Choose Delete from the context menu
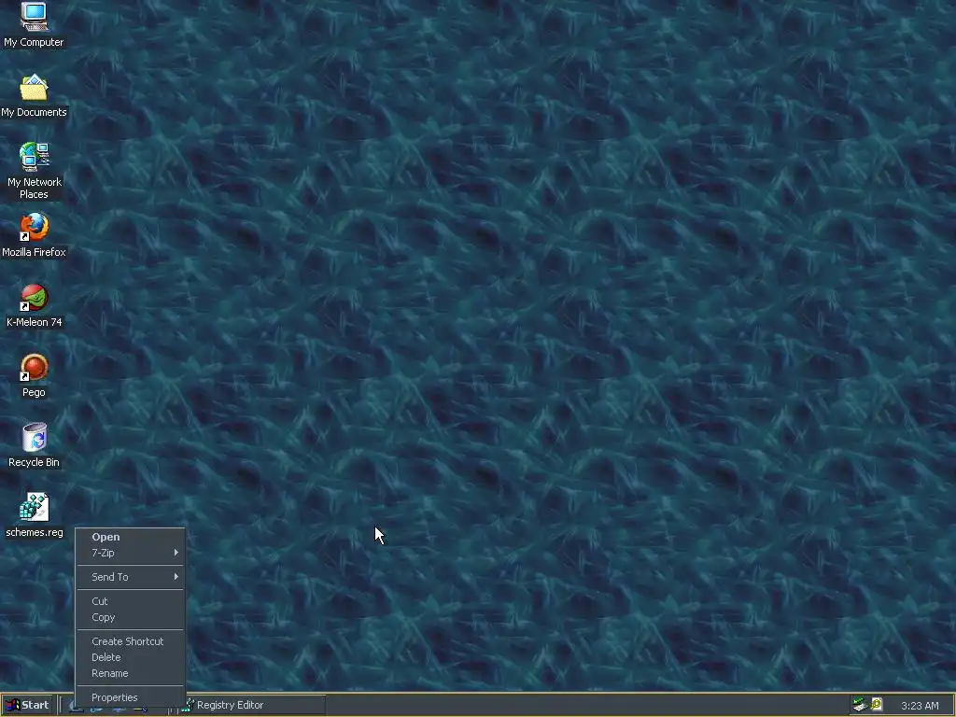Viewport: 956px width, 717px height. [x=130, y=657]
